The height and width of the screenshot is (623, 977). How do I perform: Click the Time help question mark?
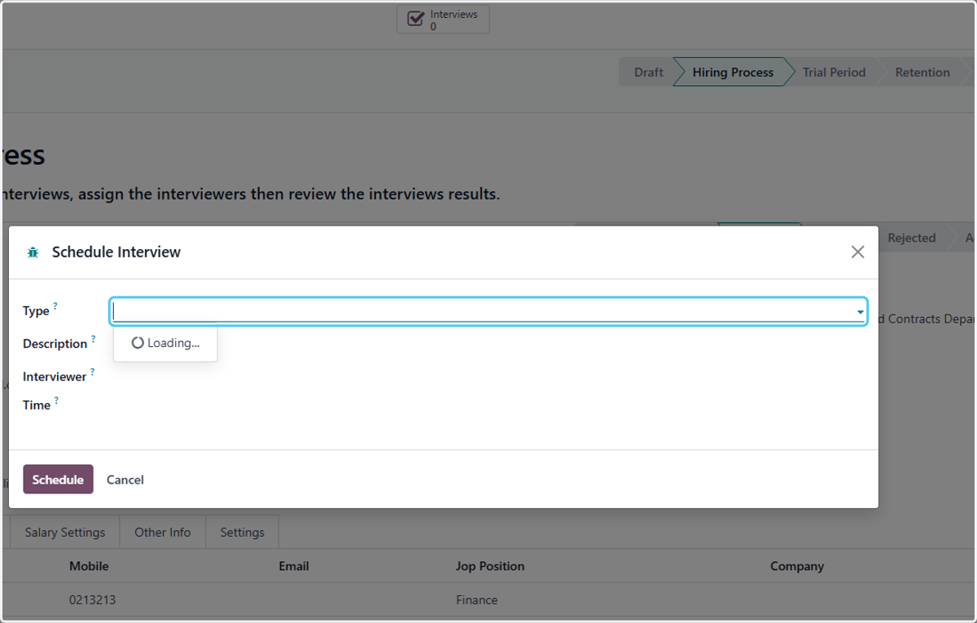pos(56,400)
